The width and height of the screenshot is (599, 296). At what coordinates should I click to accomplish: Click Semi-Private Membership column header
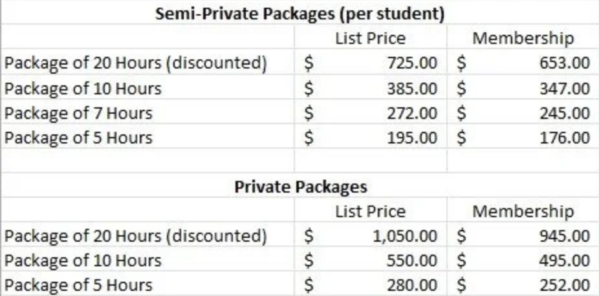point(523,37)
